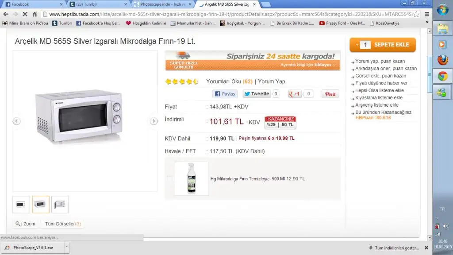Open the Mina_Bram on PicYou bookmark

click(25, 23)
